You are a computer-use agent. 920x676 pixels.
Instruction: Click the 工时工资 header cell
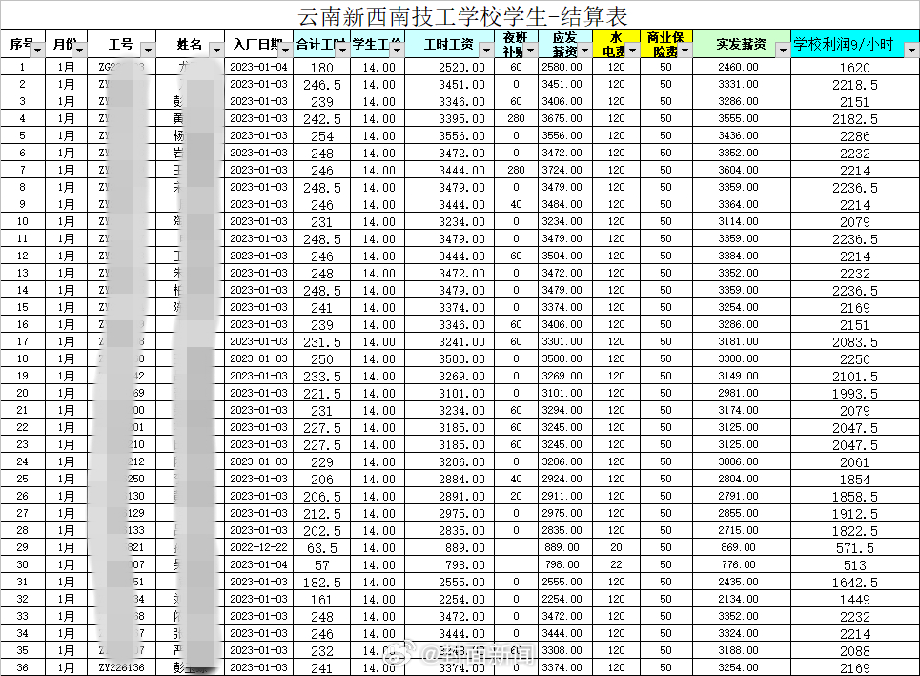[449, 44]
